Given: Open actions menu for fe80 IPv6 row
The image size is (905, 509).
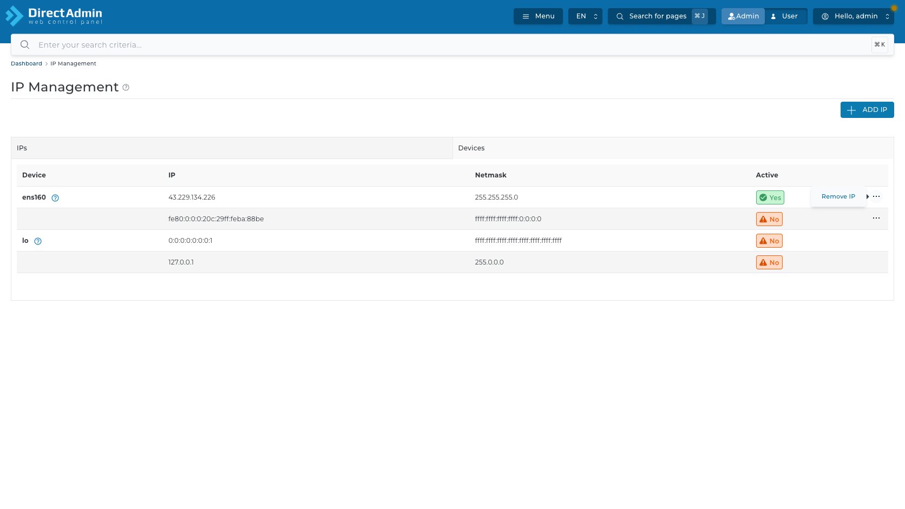Looking at the screenshot, I should coord(876,218).
